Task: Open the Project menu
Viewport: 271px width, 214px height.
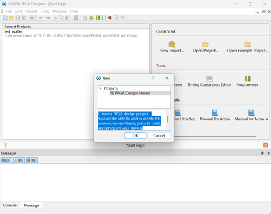Action: (x=31, y=12)
